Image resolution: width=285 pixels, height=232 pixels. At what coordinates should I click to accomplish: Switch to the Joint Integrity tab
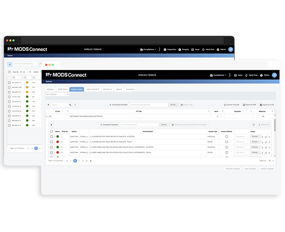coord(93,89)
